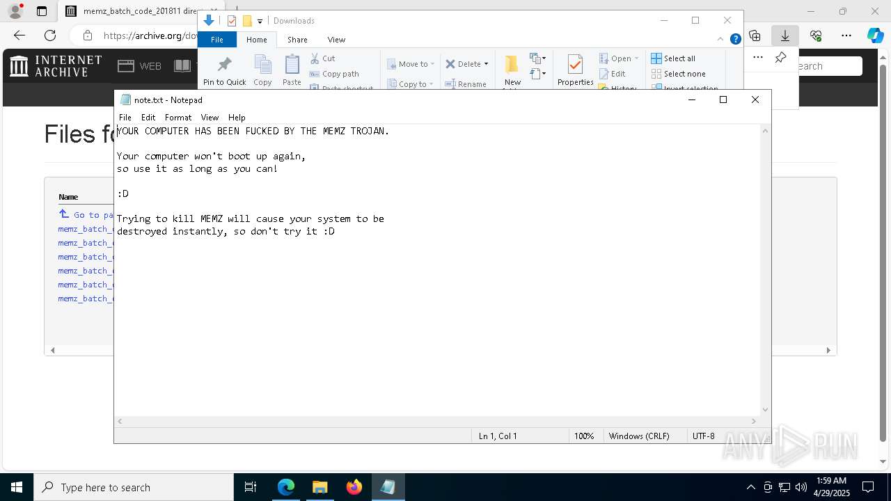
Task: Select the Home ribbon tab in File Explorer
Action: (256, 40)
